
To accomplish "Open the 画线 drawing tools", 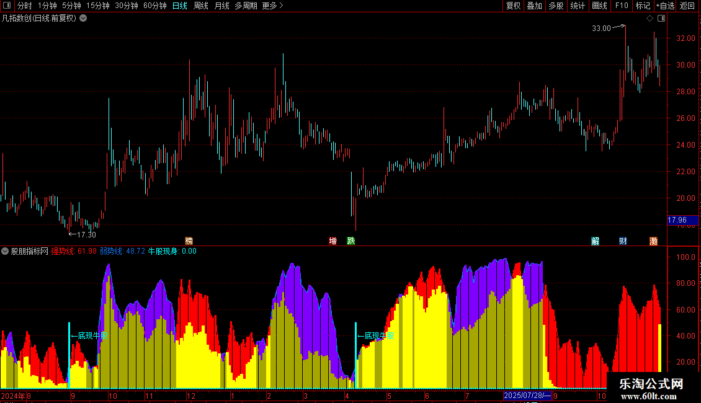I will [x=599, y=6].
